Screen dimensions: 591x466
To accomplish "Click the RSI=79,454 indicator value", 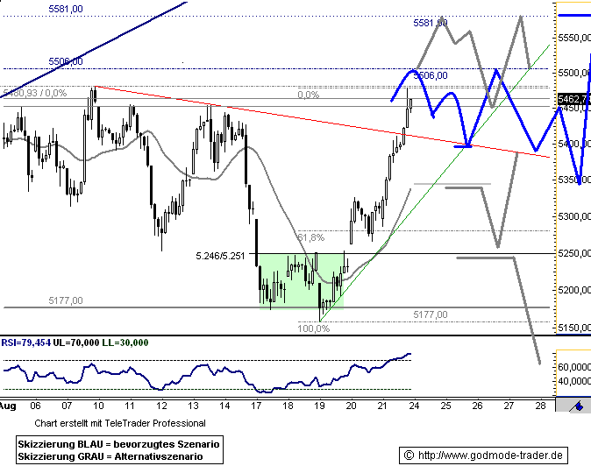I will tap(28, 342).
